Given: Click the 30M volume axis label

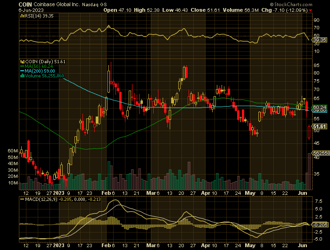Looking at the screenshot, I should [13, 170].
